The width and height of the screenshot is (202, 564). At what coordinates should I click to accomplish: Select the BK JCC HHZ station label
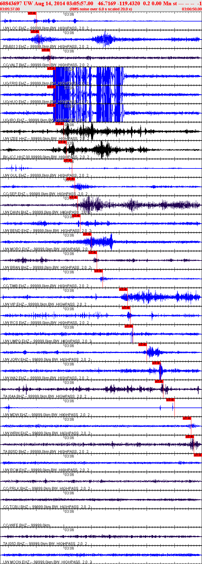point(15,157)
